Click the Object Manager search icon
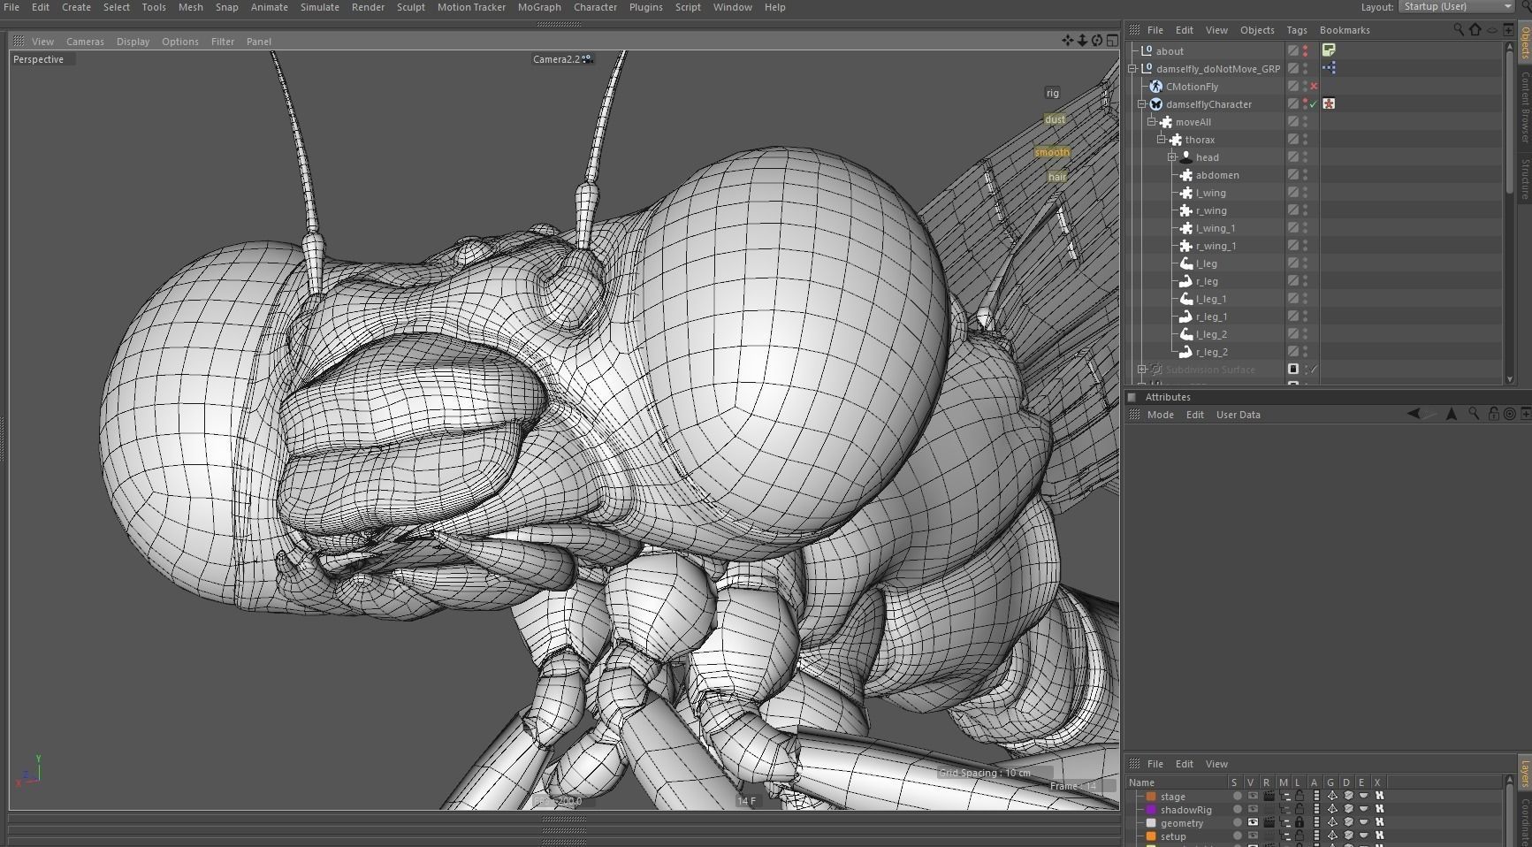1532x847 pixels. pyautogui.click(x=1459, y=30)
